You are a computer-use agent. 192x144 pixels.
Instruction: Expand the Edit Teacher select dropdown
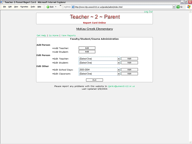[x=119, y=59]
